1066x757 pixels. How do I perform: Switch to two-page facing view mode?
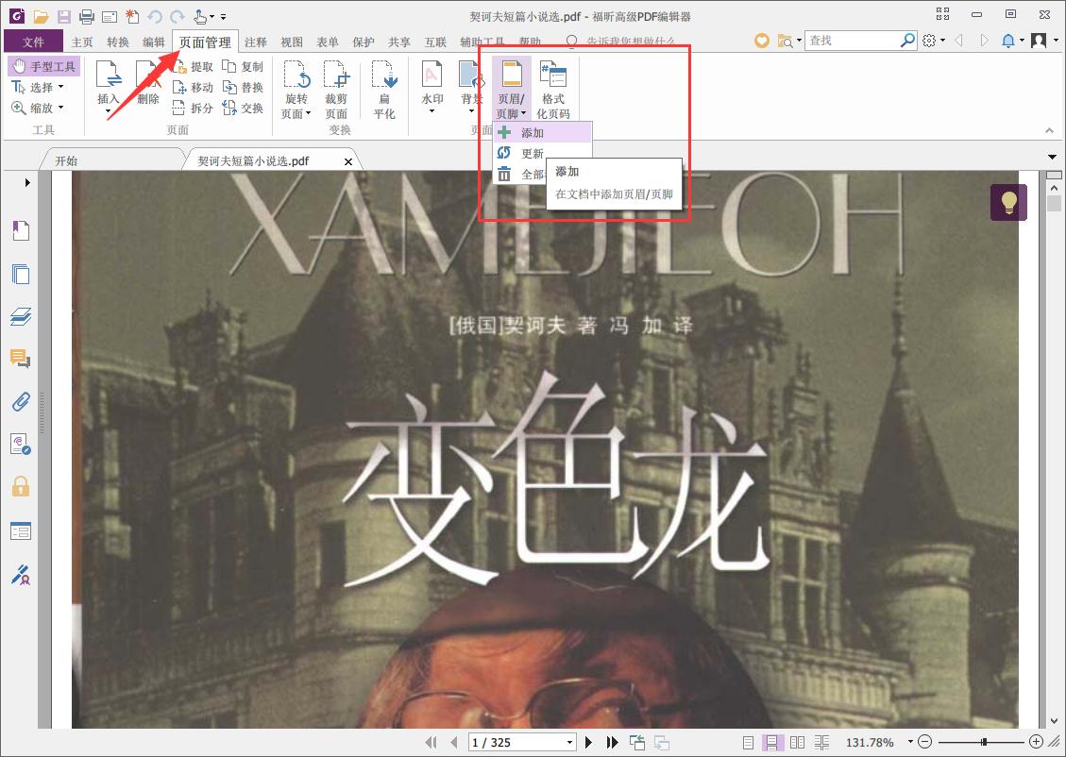tap(797, 742)
